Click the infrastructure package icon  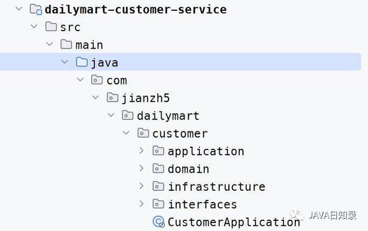pos(158,186)
